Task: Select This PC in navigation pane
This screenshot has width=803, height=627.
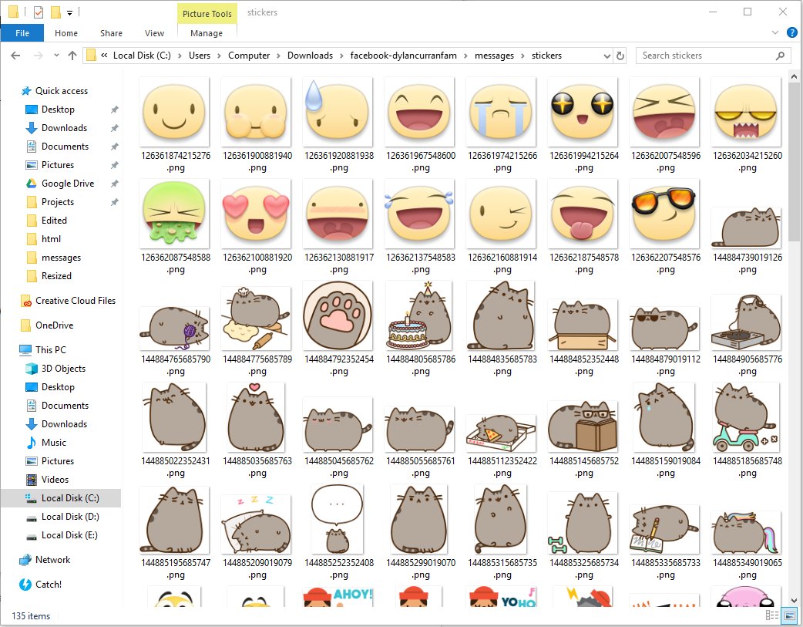Action: tap(43, 349)
